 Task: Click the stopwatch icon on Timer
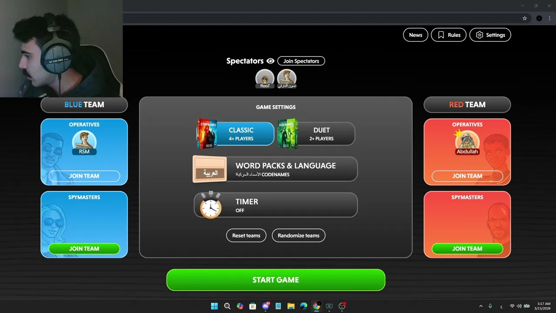coord(211,205)
